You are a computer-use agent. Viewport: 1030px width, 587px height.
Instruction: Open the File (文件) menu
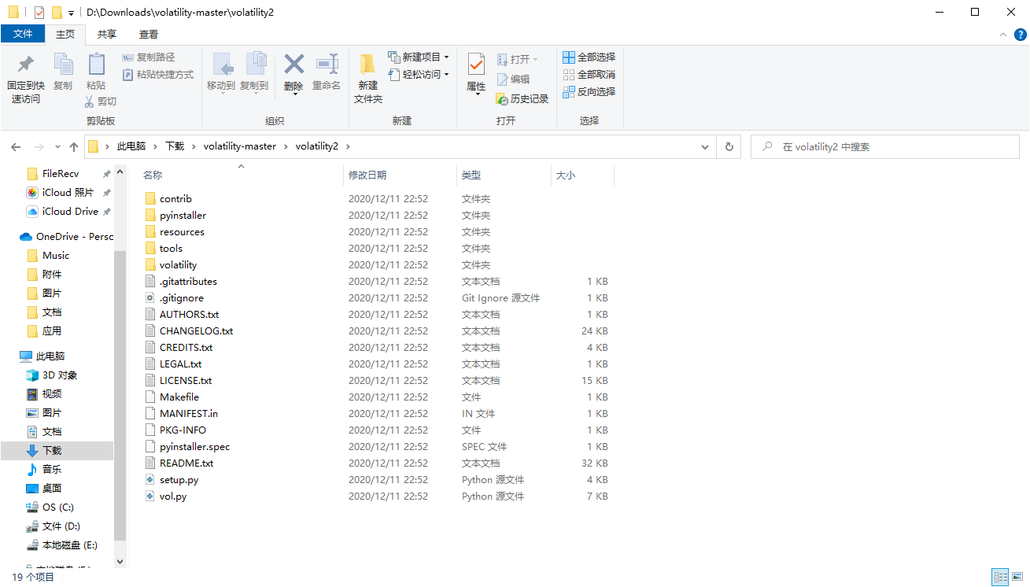pyautogui.click(x=23, y=34)
